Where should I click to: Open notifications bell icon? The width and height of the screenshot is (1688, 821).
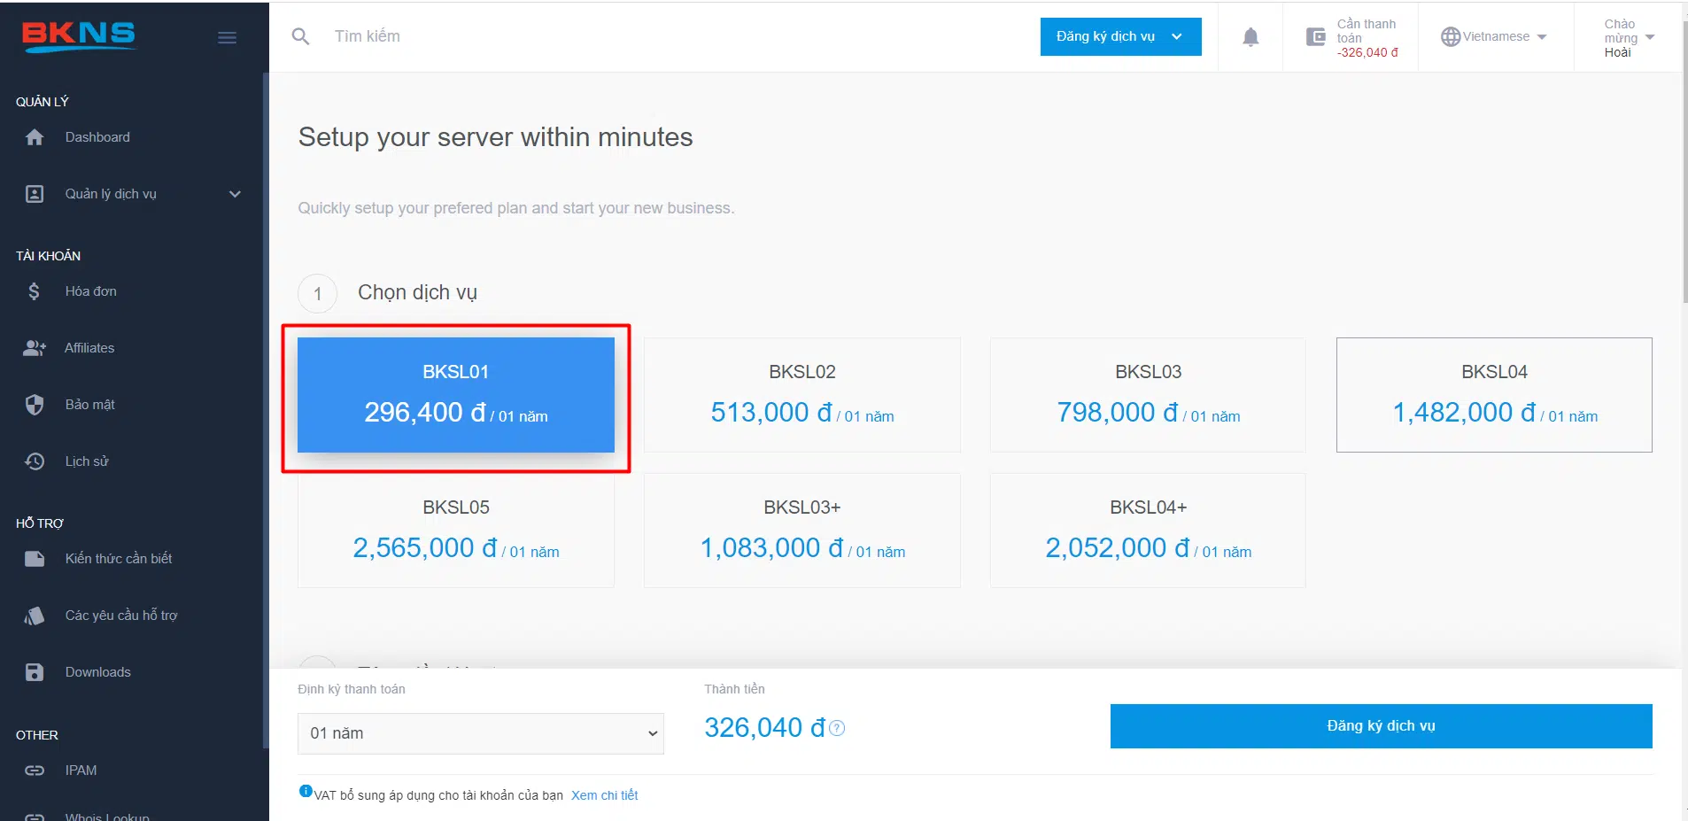pos(1251,36)
